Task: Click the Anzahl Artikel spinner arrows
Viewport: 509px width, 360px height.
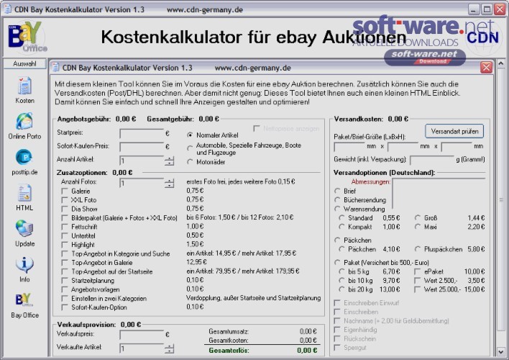Action: point(169,161)
